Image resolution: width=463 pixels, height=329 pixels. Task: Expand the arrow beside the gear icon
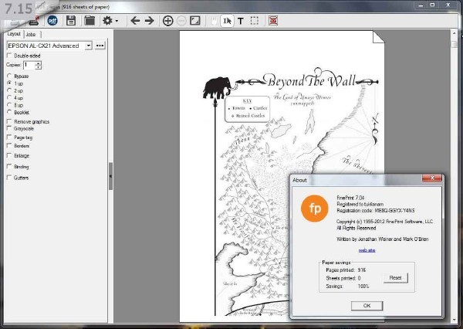pos(117,21)
